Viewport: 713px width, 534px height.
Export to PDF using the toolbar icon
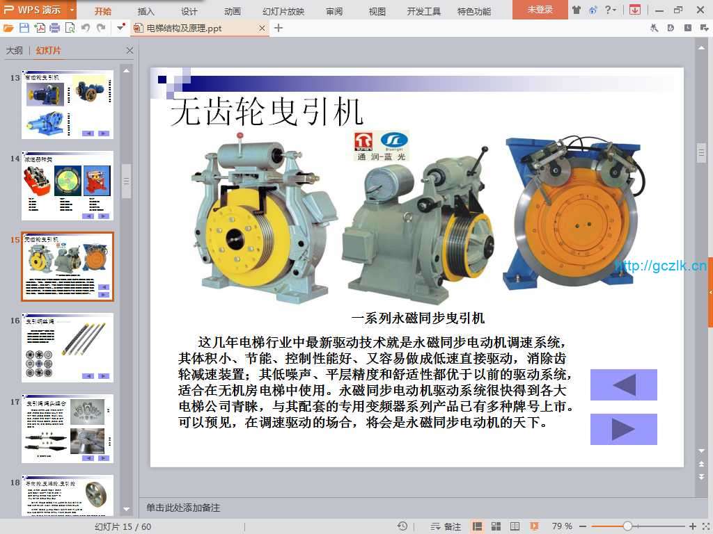pyautogui.click(x=40, y=28)
